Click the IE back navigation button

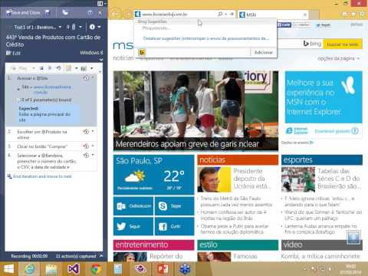click(116, 14)
